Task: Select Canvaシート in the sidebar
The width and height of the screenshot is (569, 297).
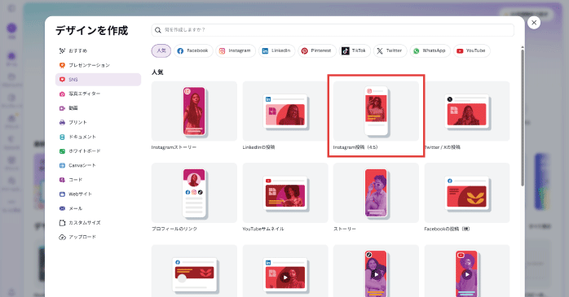Action: click(x=98, y=165)
